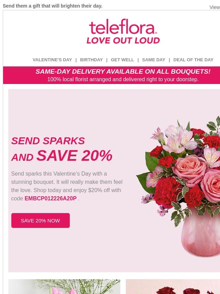Click the large Save 20% heading text

pos(74,156)
